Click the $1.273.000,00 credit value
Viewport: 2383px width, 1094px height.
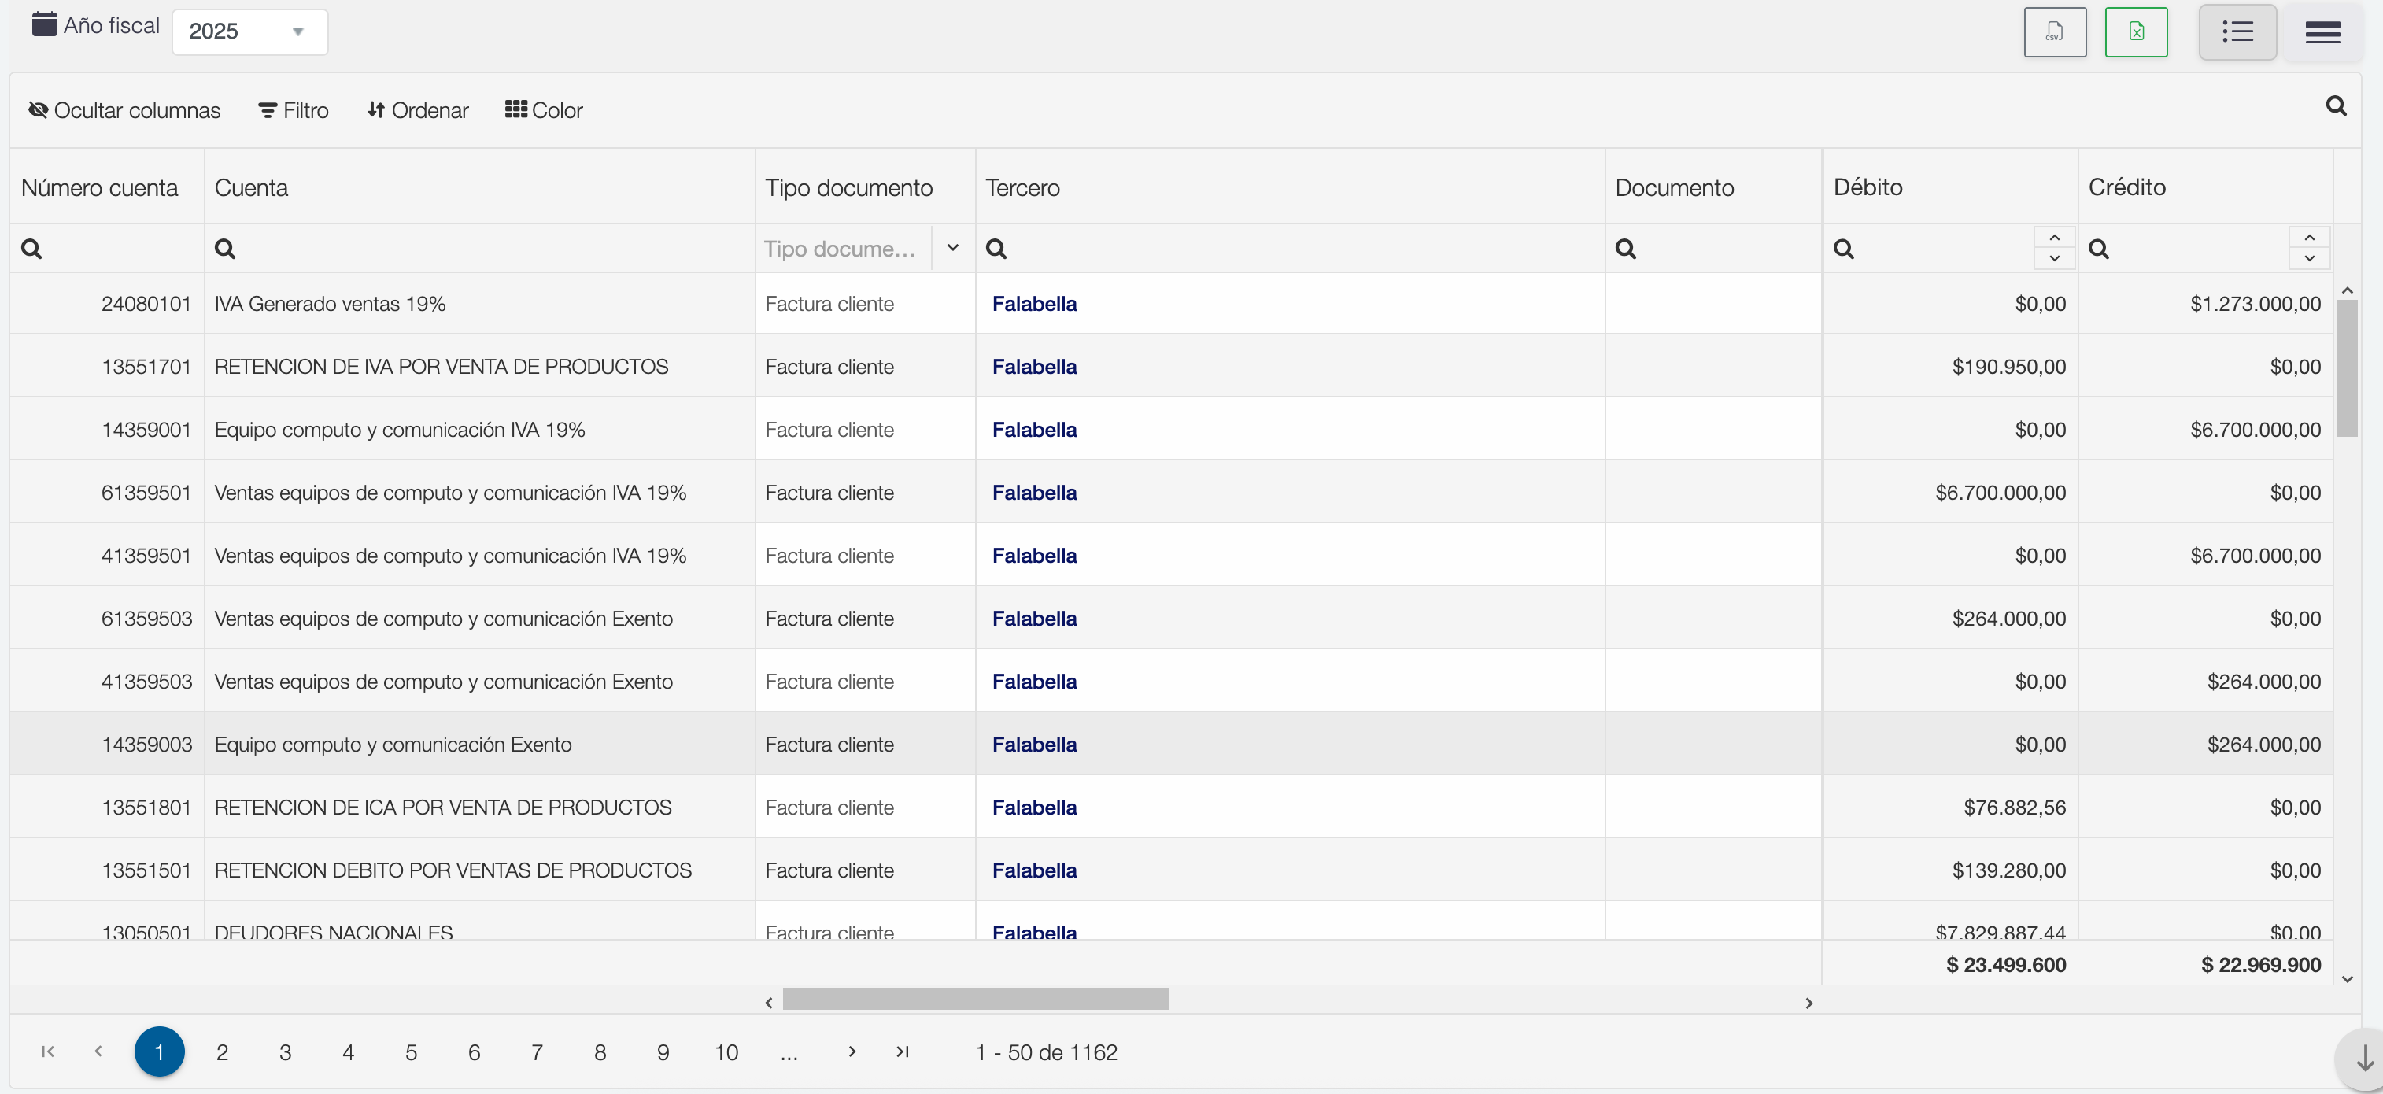coord(2255,303)
